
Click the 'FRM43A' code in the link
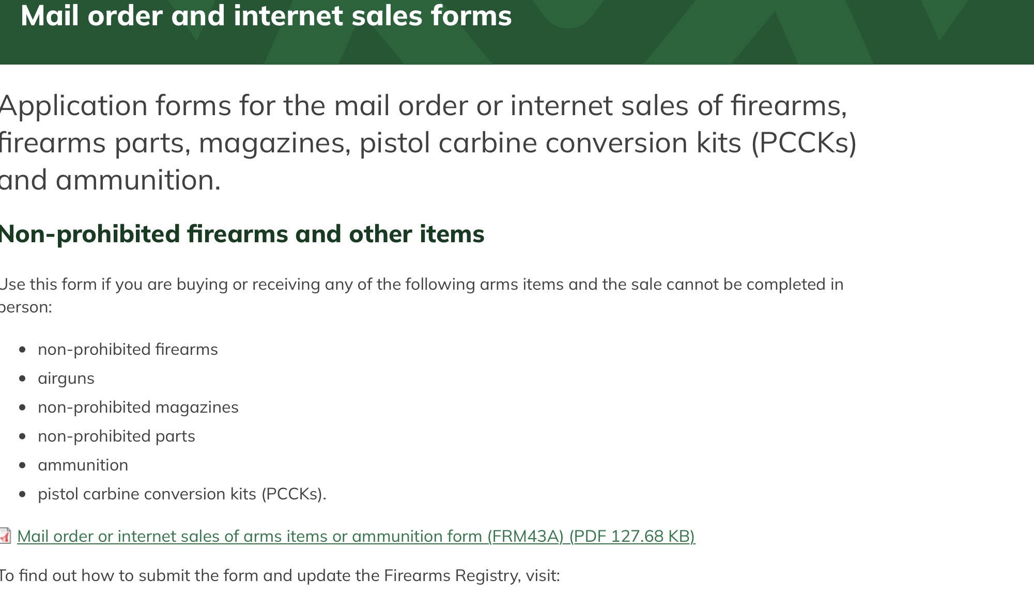[524, 536]
